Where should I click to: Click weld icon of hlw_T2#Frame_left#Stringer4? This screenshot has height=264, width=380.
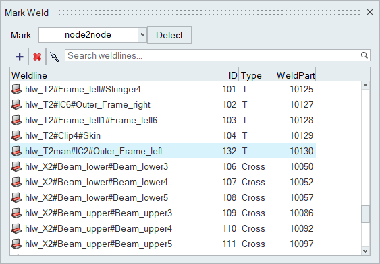click(x=16, y=89)
